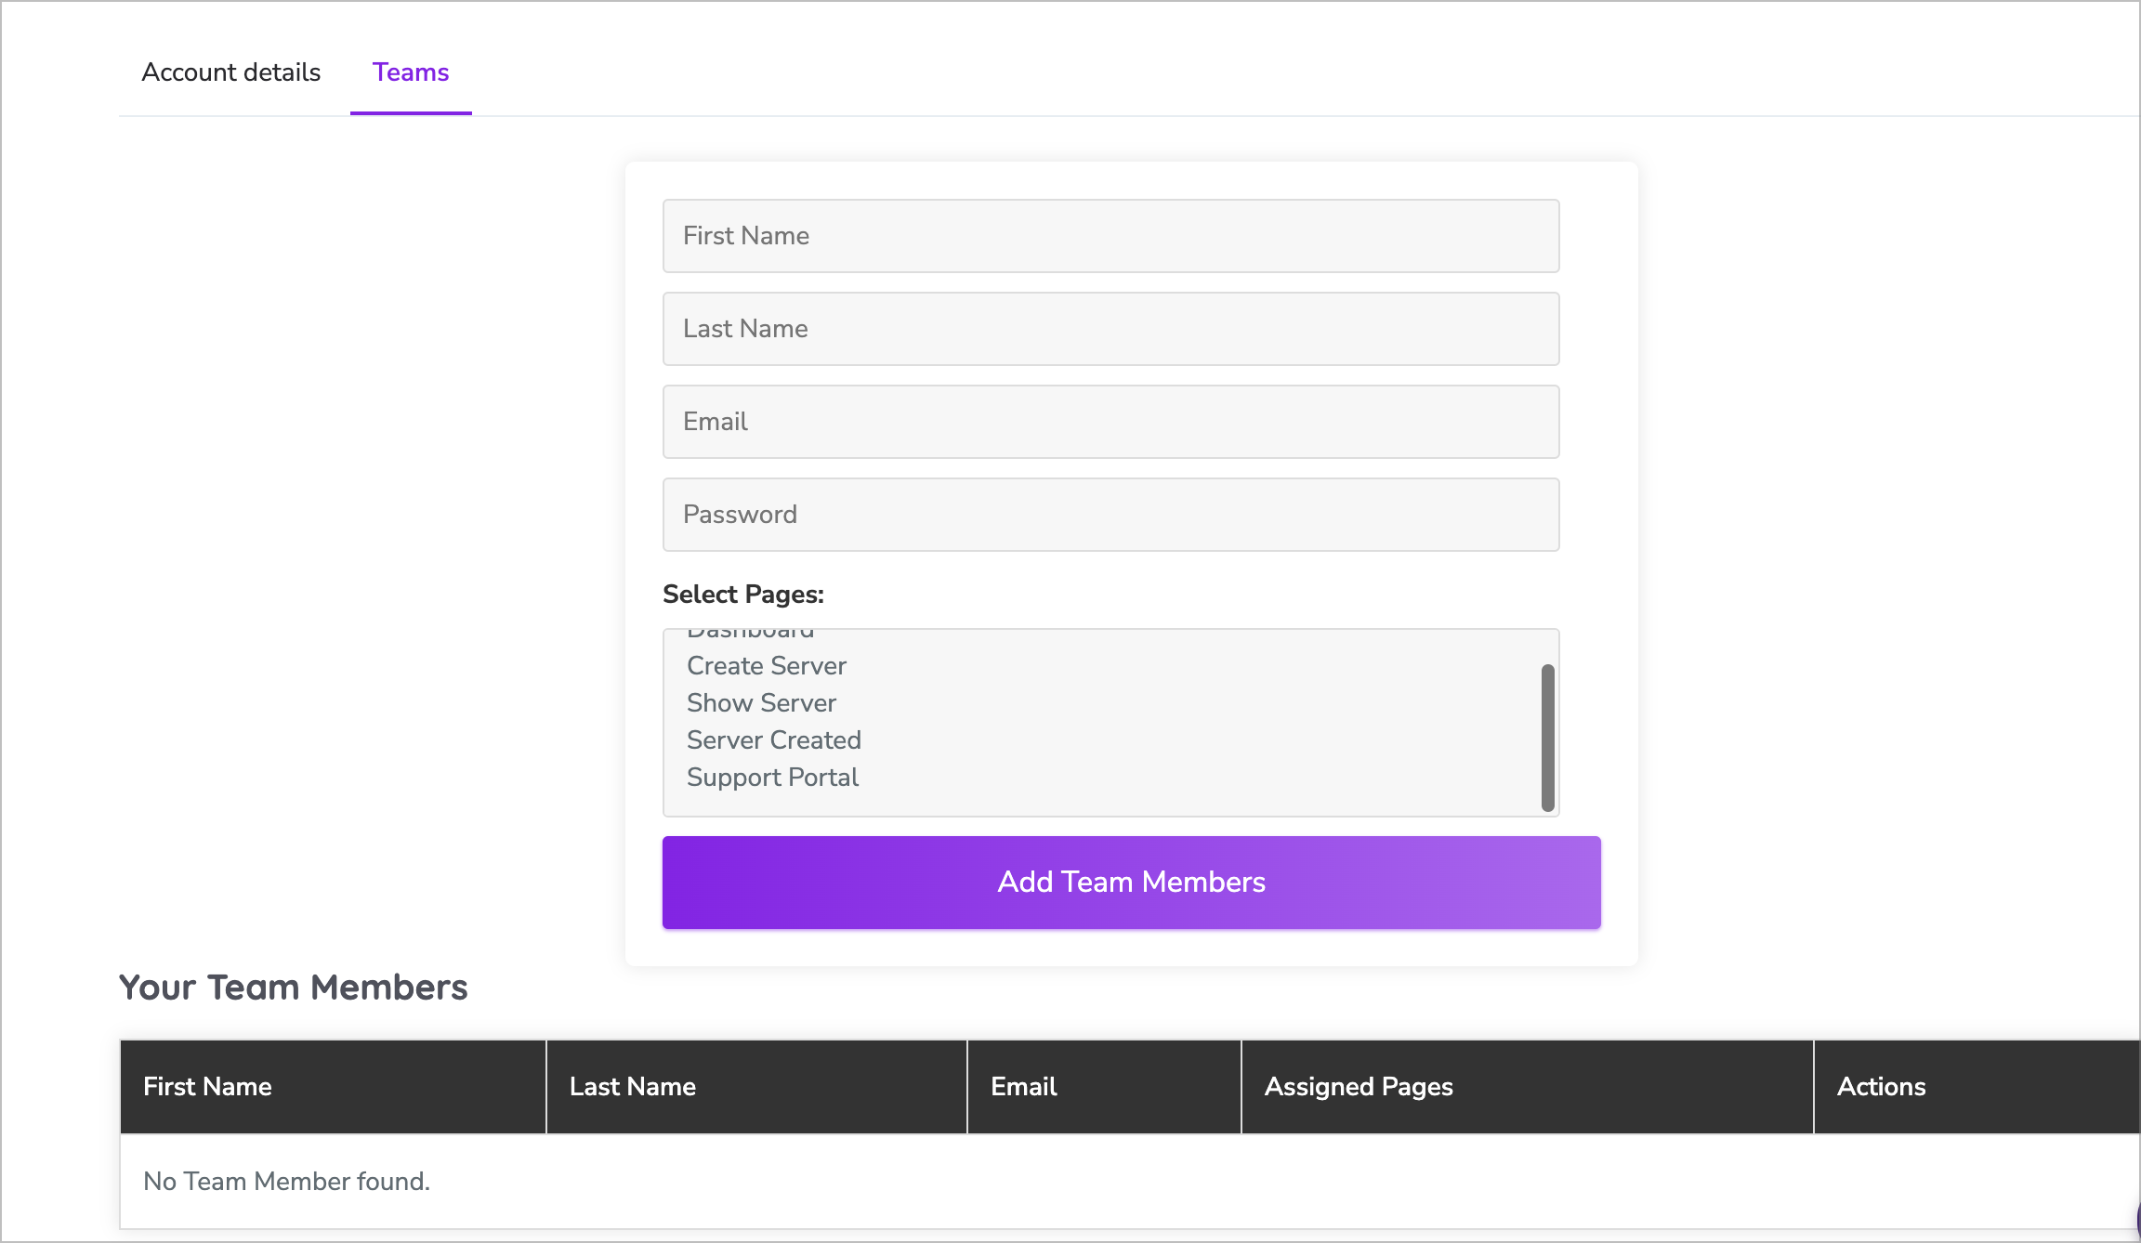Click the Password input field
Image resolution: width=2141 pixels, height=1243 pixels.
point(1111,514)
